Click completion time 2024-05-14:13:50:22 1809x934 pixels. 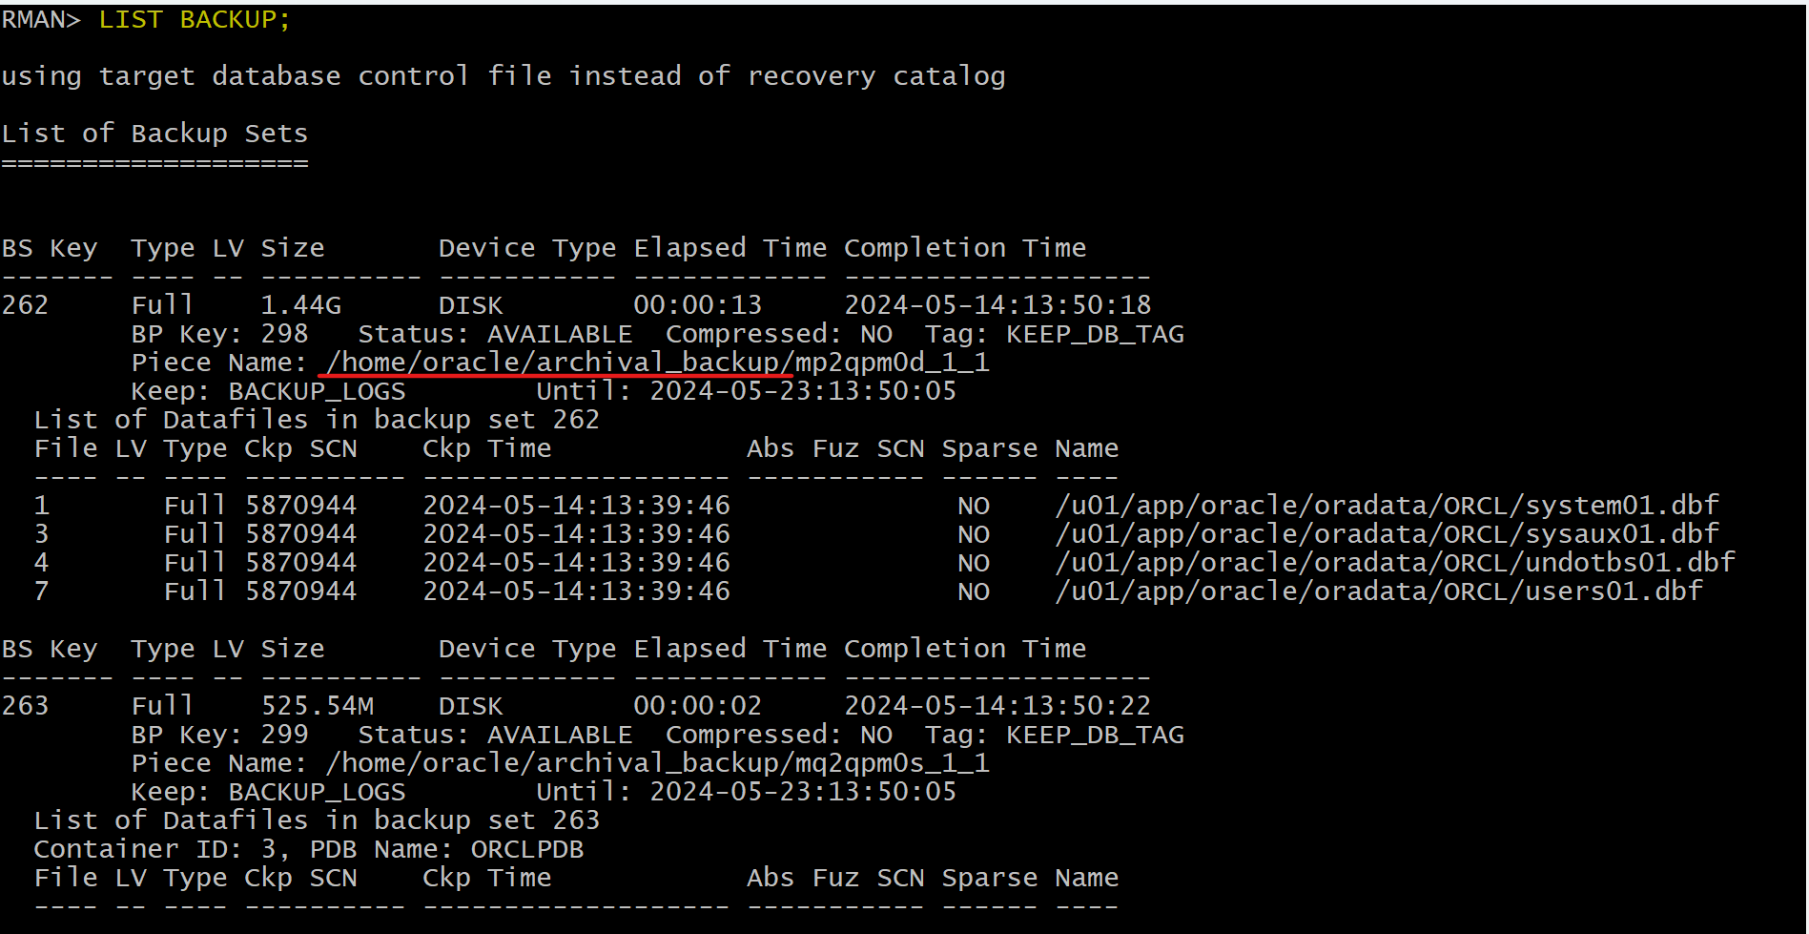(997, 706)
